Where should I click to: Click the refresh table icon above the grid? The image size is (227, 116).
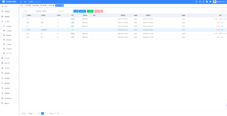click(x=223, y=11)
